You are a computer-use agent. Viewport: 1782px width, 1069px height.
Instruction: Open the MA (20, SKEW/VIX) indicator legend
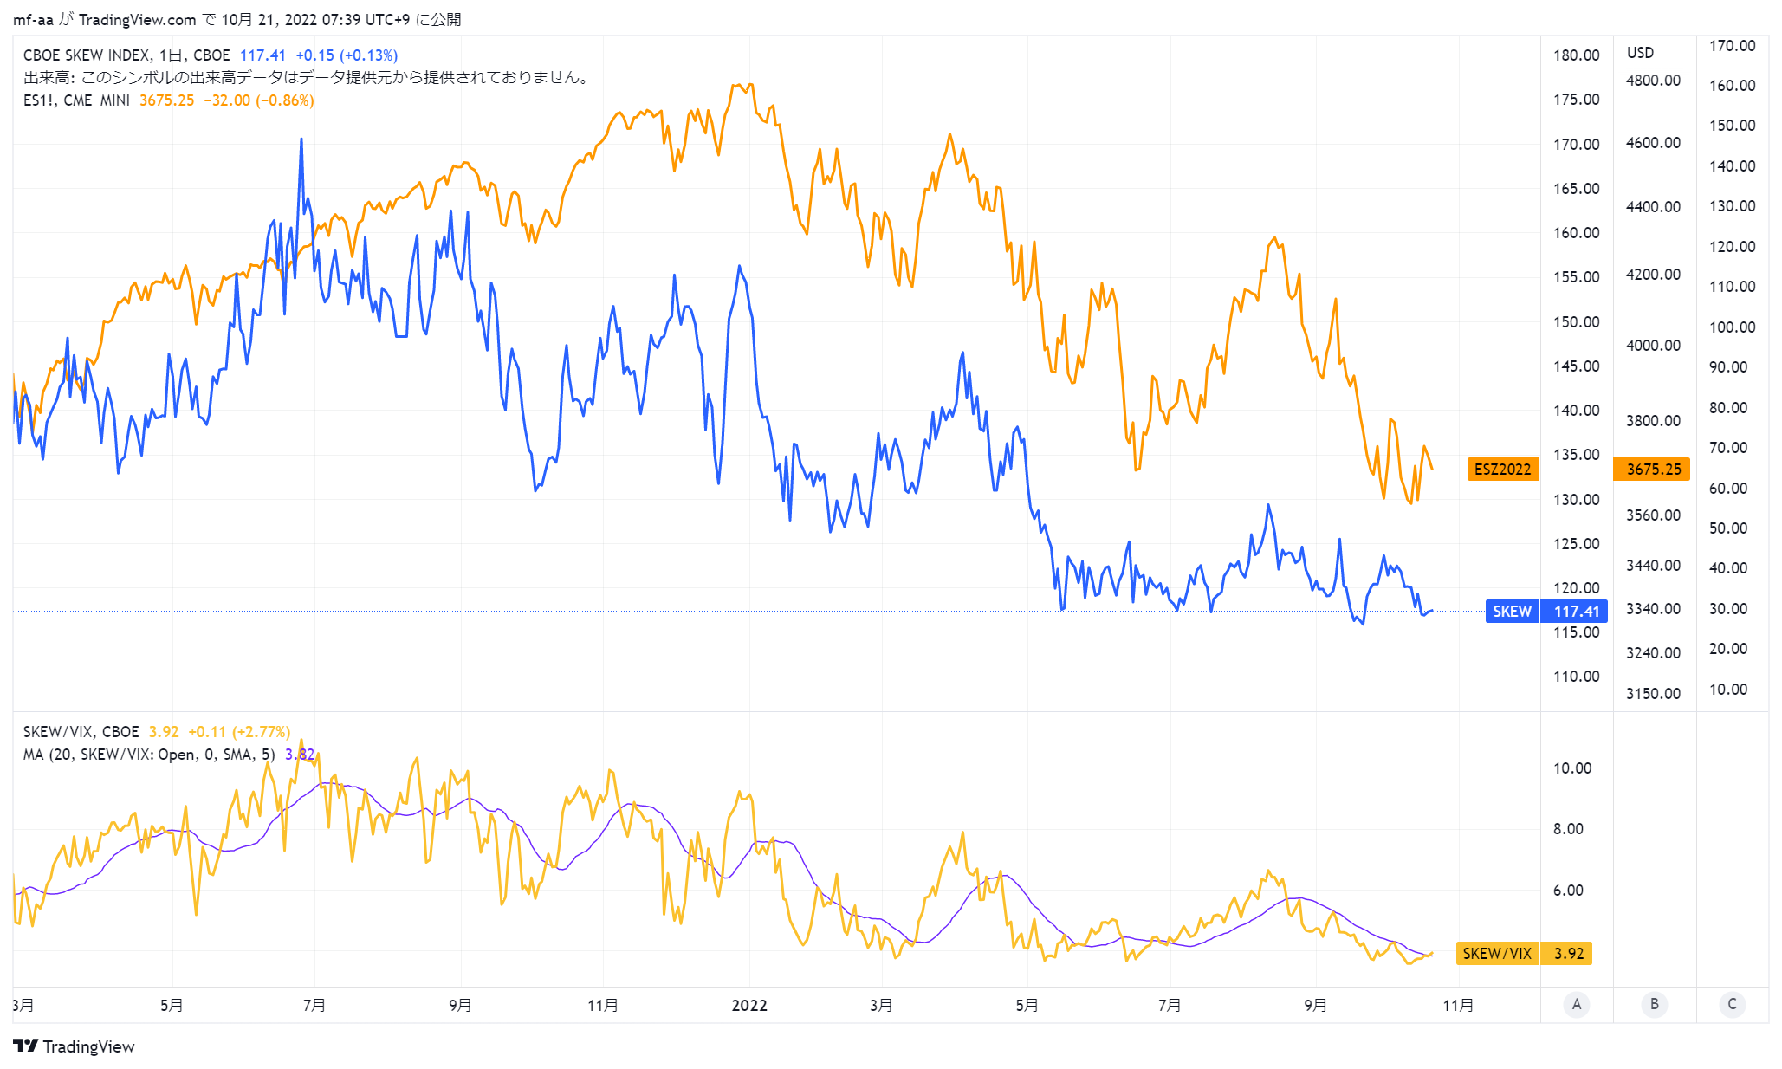click(x=149, y=754)
